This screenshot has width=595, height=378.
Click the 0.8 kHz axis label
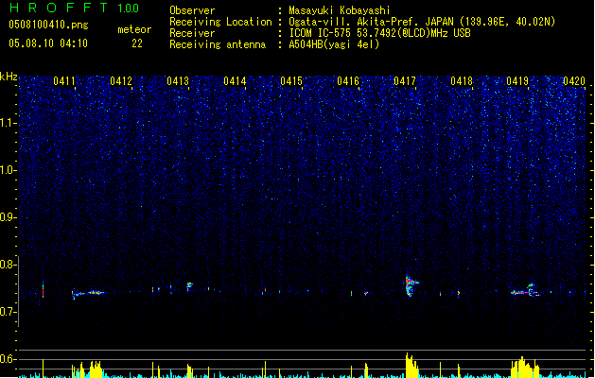pyautogui.click(x=8, y=265)
